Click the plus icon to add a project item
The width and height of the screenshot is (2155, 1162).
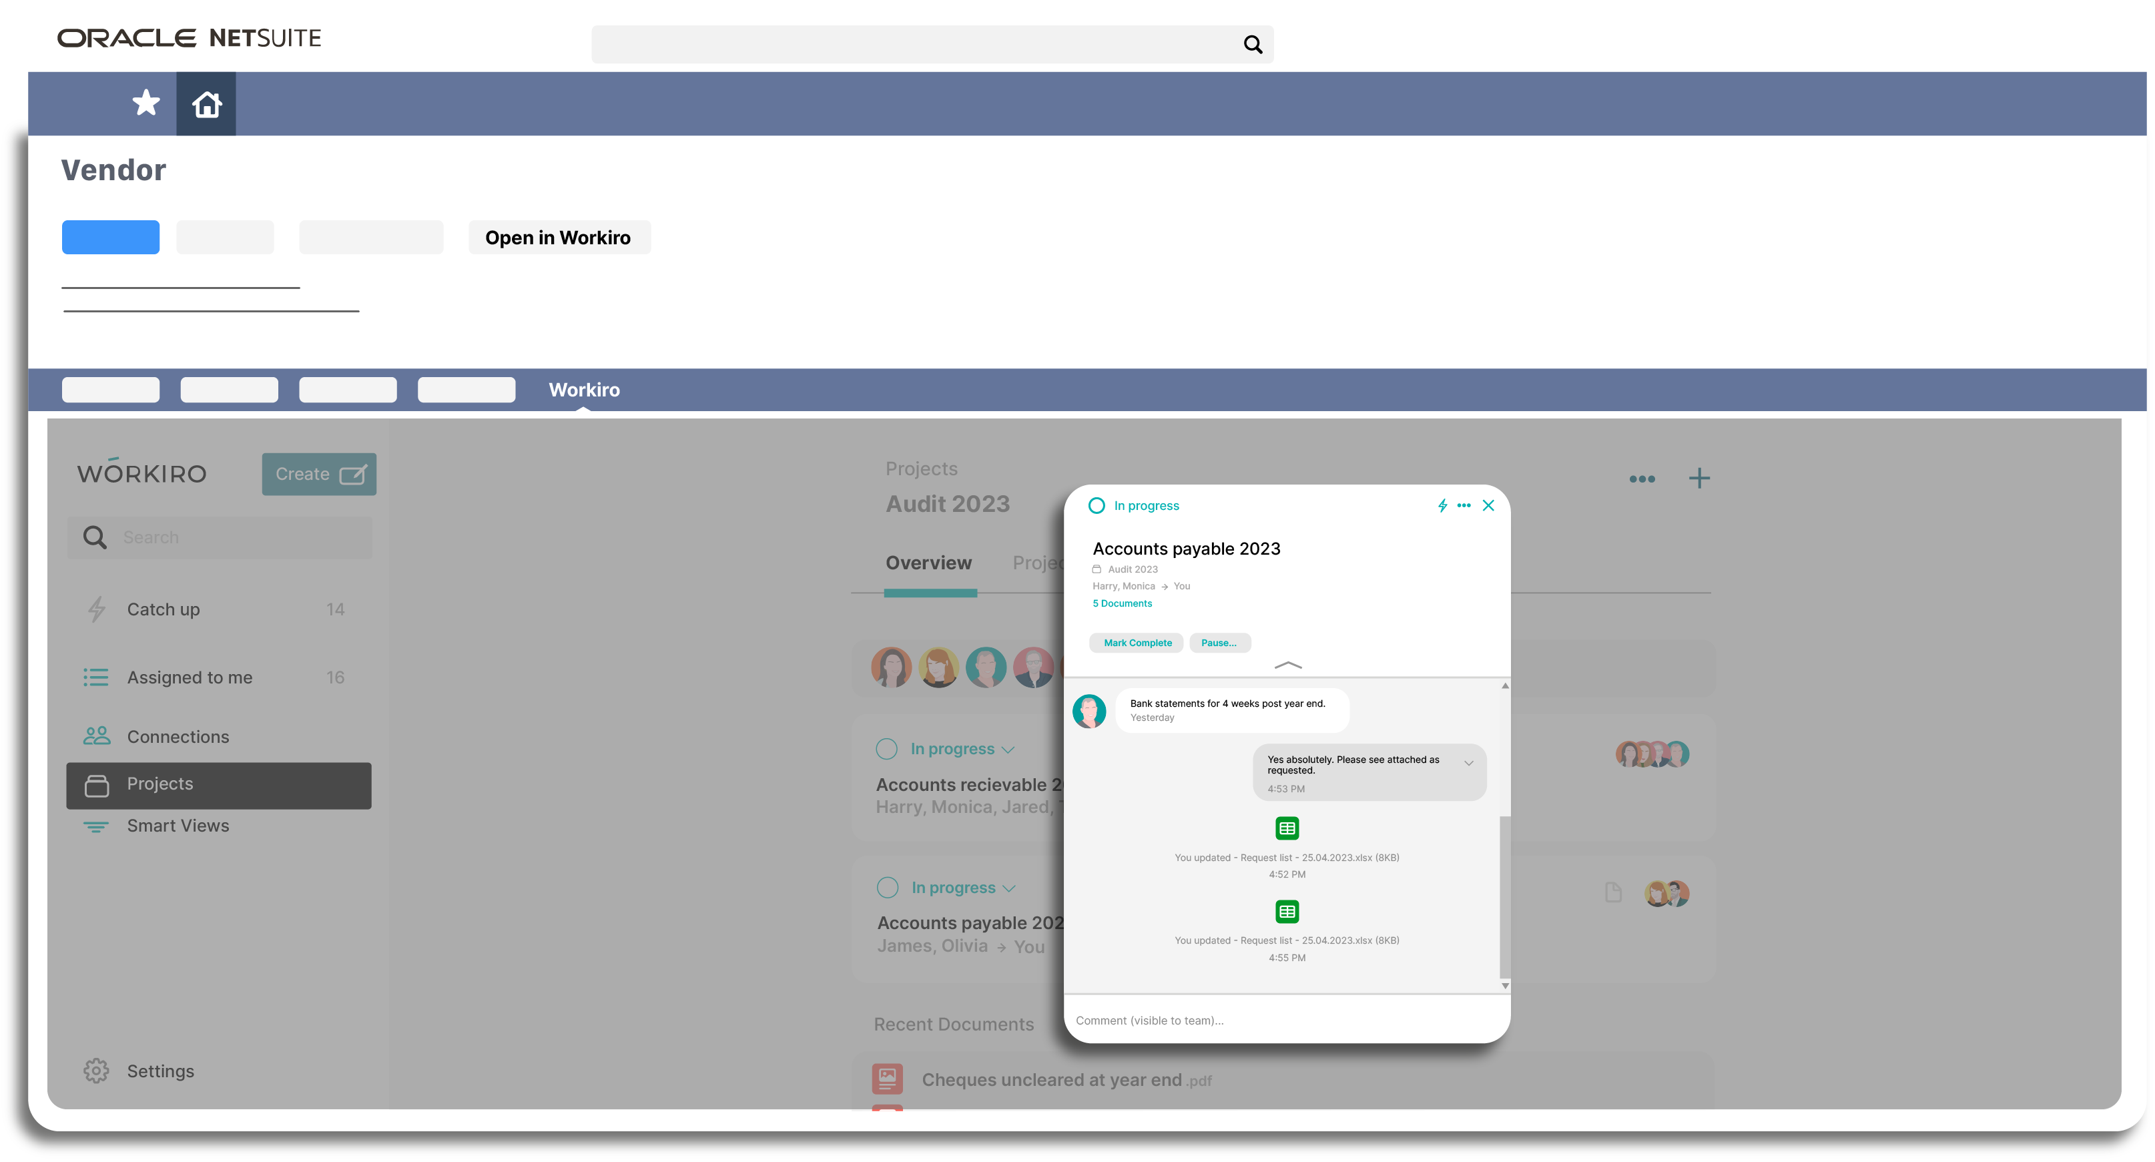[x=1699, y=478]
